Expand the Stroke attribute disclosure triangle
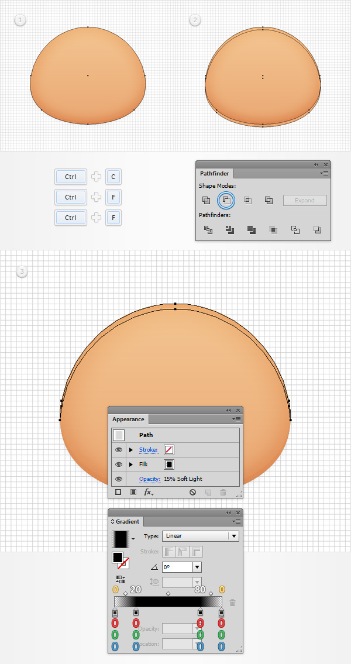 [131, 450]
